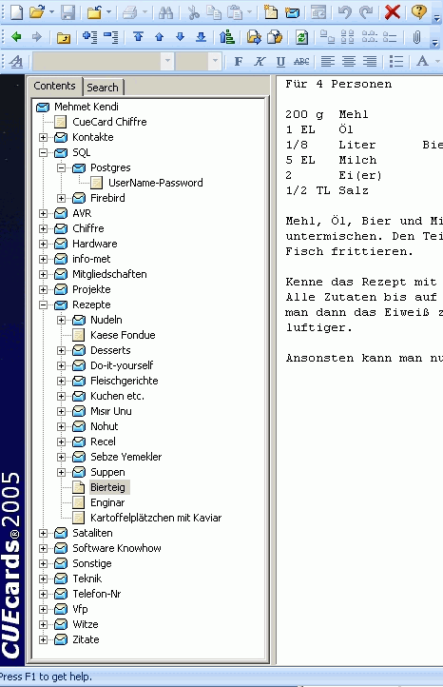Click the Move to top arrow icon
443x687 pixels.
tap(139, 37)
